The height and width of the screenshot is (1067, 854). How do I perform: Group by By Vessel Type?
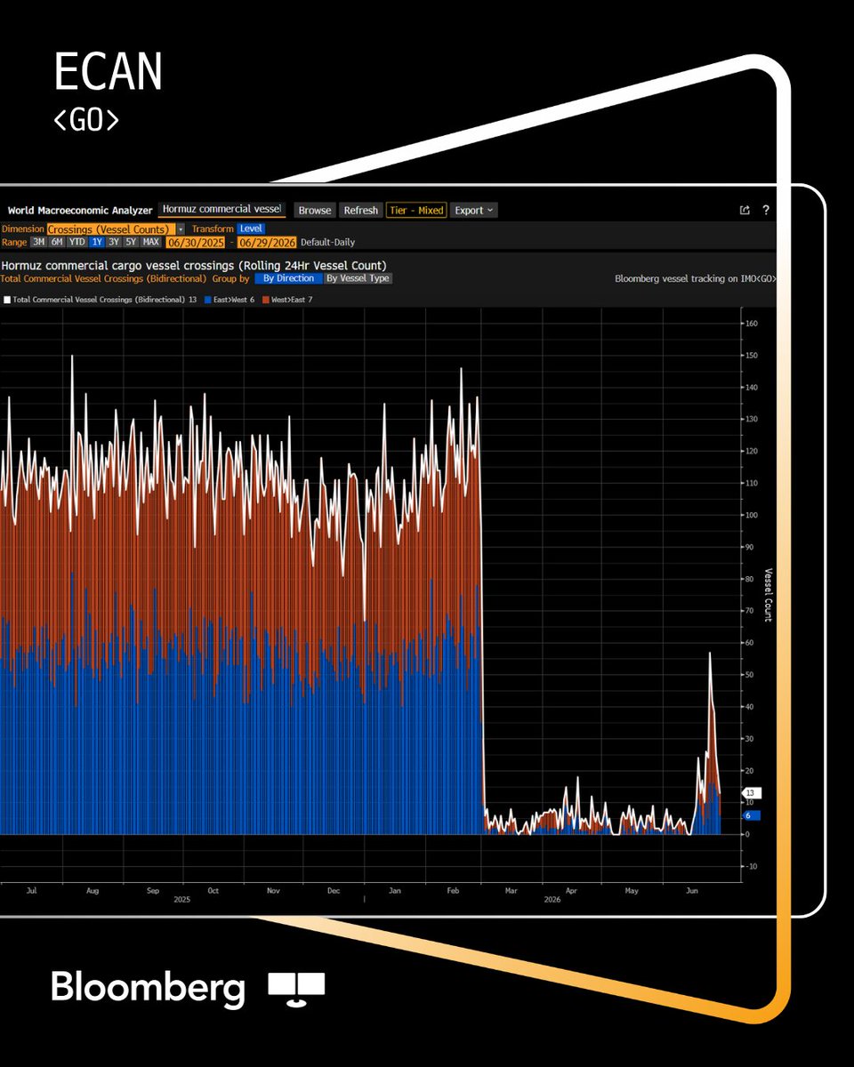[358, 278]
